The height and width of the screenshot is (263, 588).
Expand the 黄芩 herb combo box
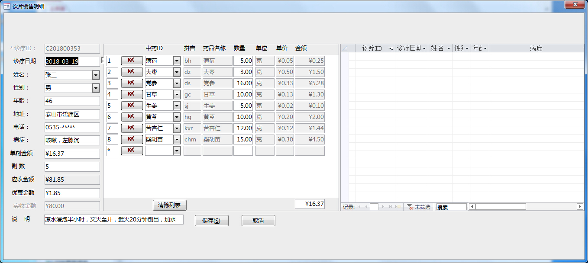click(177, 117)
